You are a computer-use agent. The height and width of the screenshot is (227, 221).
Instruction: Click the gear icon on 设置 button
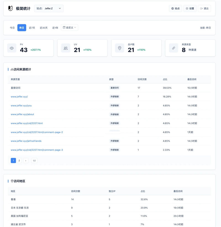[x=187, y=9]
